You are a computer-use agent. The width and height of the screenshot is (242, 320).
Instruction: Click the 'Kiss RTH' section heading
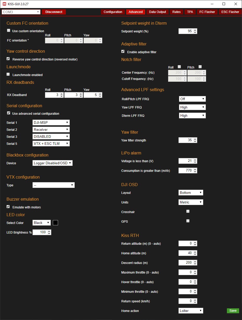point(130,235)
